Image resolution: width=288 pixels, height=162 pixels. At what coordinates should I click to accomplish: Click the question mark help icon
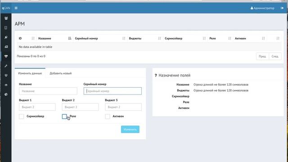point(156,75)
